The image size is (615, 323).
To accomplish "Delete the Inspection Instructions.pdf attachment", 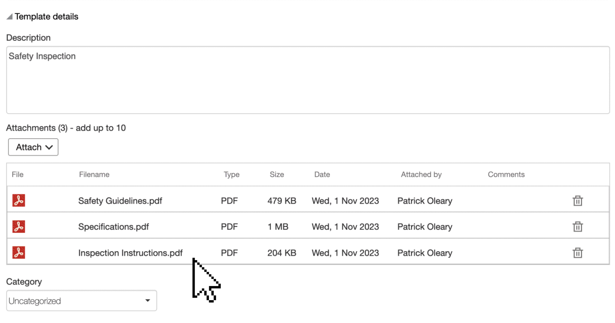I will click(x=578, y=253).
